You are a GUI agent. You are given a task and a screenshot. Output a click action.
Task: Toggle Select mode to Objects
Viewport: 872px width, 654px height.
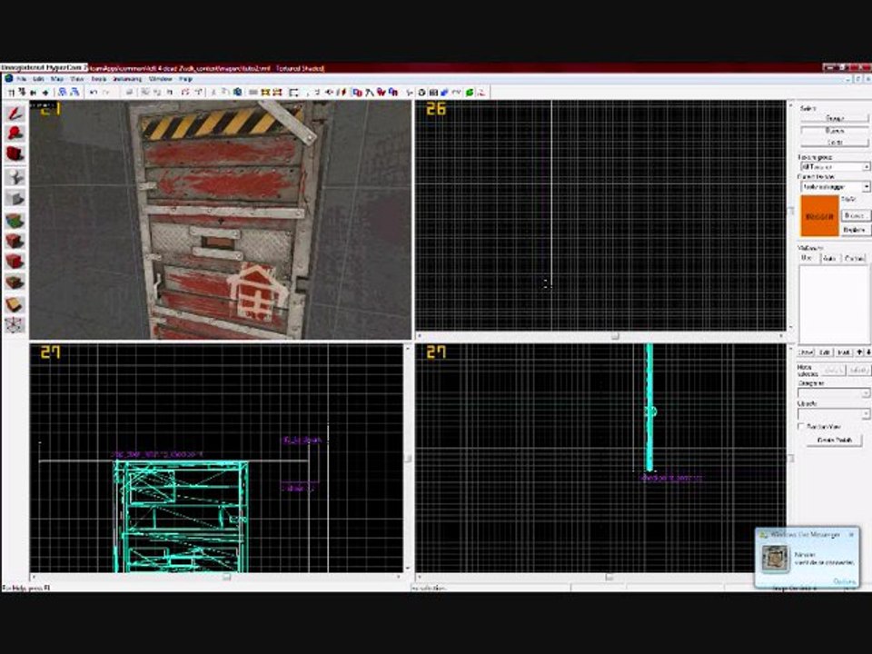[834, 130]
